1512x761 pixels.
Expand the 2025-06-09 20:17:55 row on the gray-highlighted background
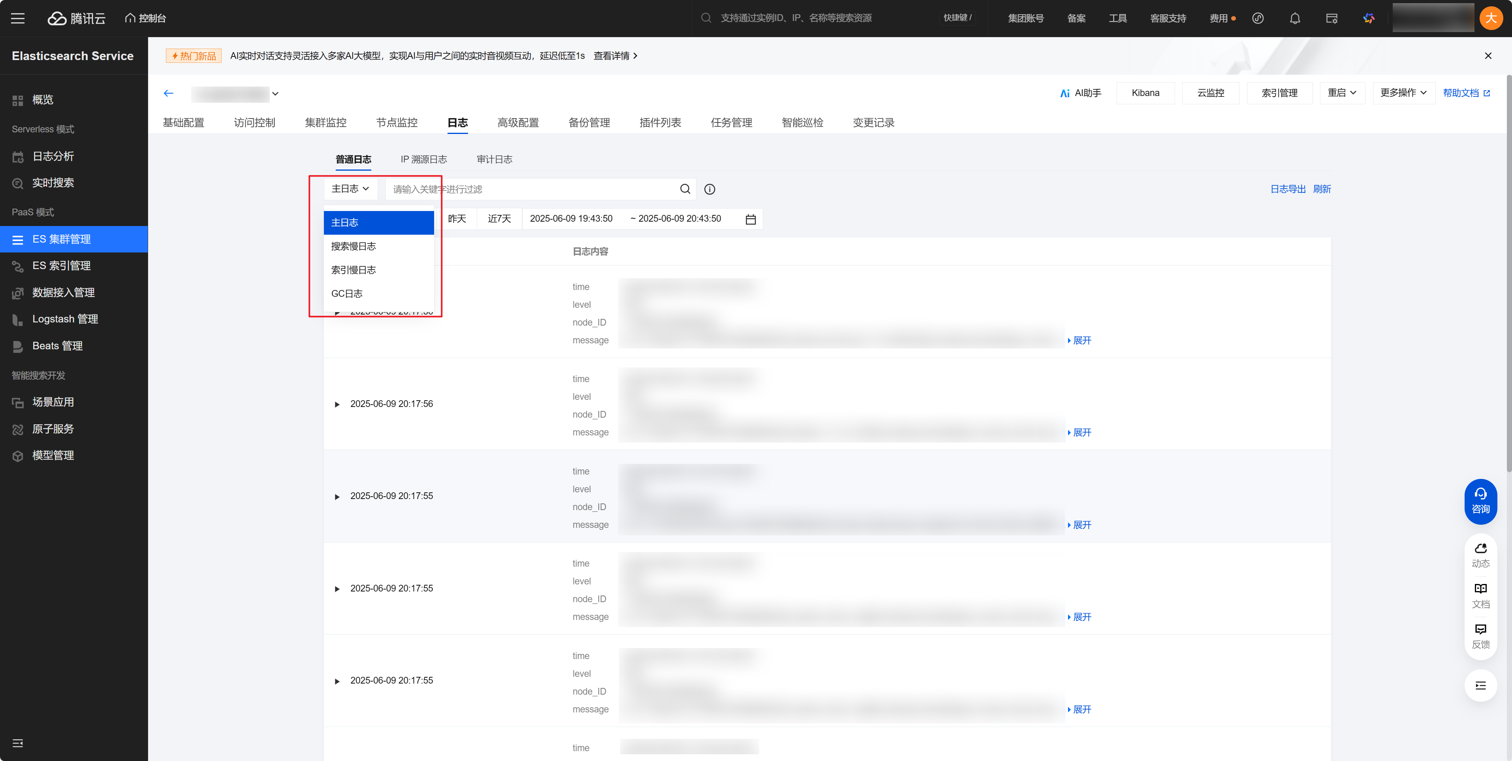(x=337, y=497)
